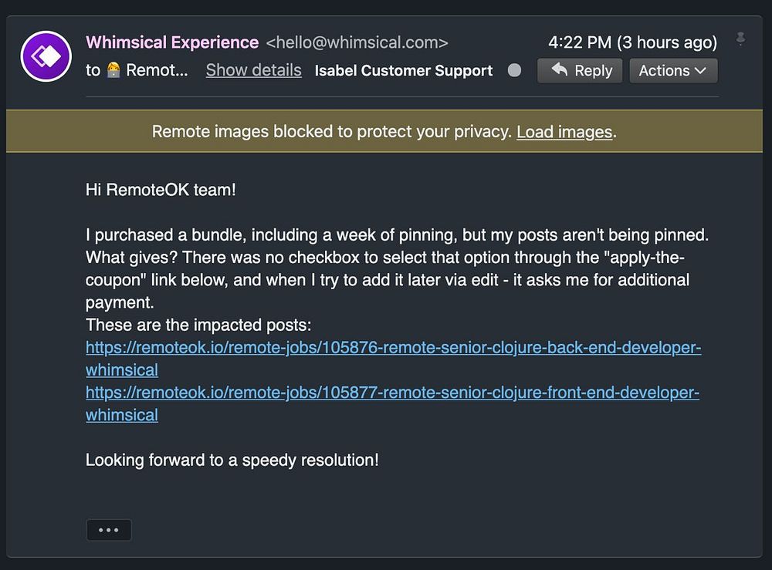Image resolution: width=772 pixels, height=570 pixels.
Task: Click the remote images blocked banner text
Action: pos(332,132)
